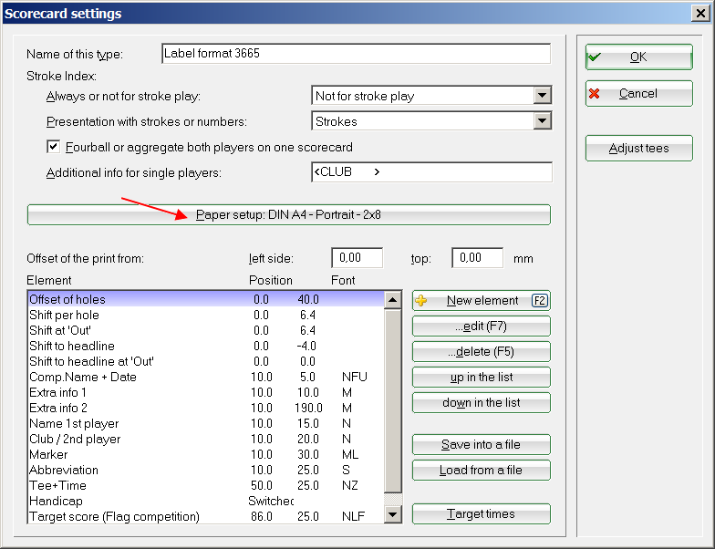Screen dimensions: 715x549
Task: Click Adjust tees button
Action: tap(638, 149)
